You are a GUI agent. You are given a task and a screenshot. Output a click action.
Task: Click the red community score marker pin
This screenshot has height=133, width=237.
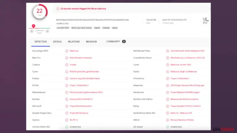point(34,26)
